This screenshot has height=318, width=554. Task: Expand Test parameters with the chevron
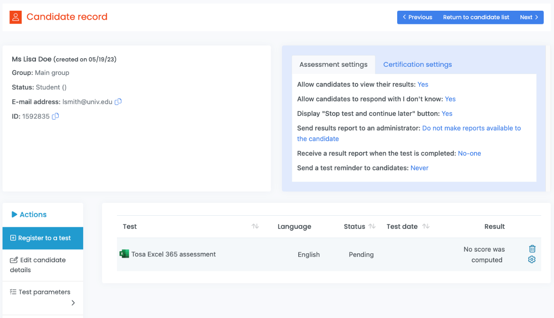pyautogui.click(x=73, y=303)
